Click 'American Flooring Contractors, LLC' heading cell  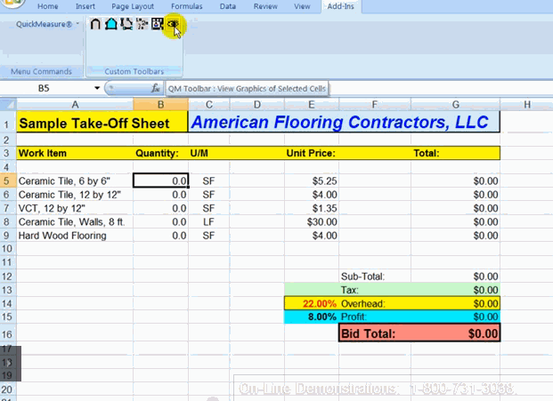pos(344,122)
